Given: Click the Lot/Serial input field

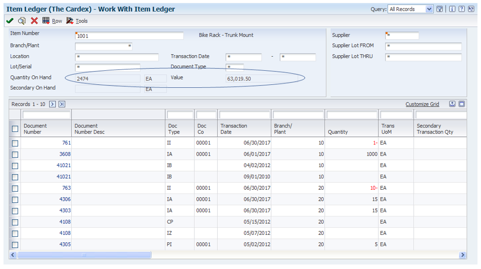Looking at the screenshot, I should [108, 67].
